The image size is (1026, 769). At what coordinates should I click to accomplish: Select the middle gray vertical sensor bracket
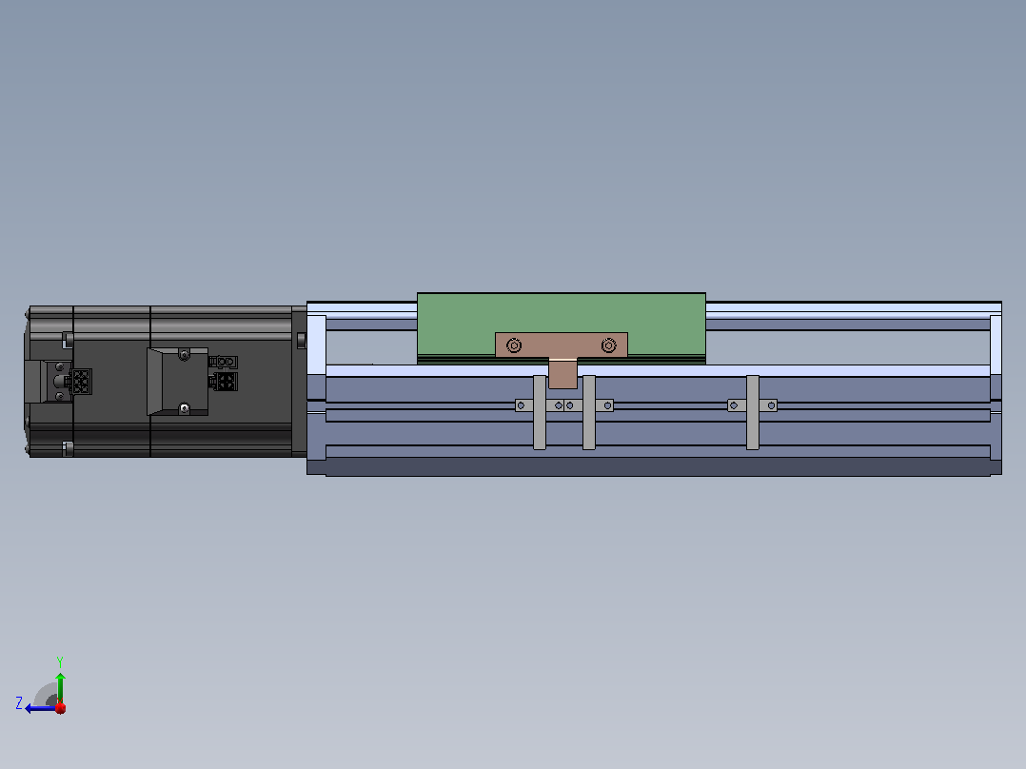coord(589,412)
